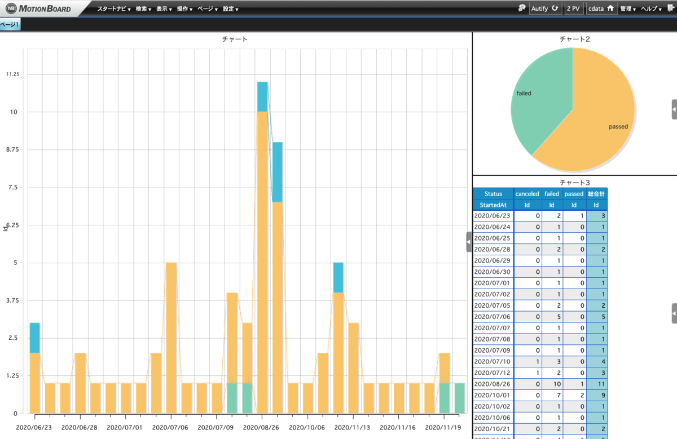
Task: Click the Autify reload icon
Action: point(555,8)
